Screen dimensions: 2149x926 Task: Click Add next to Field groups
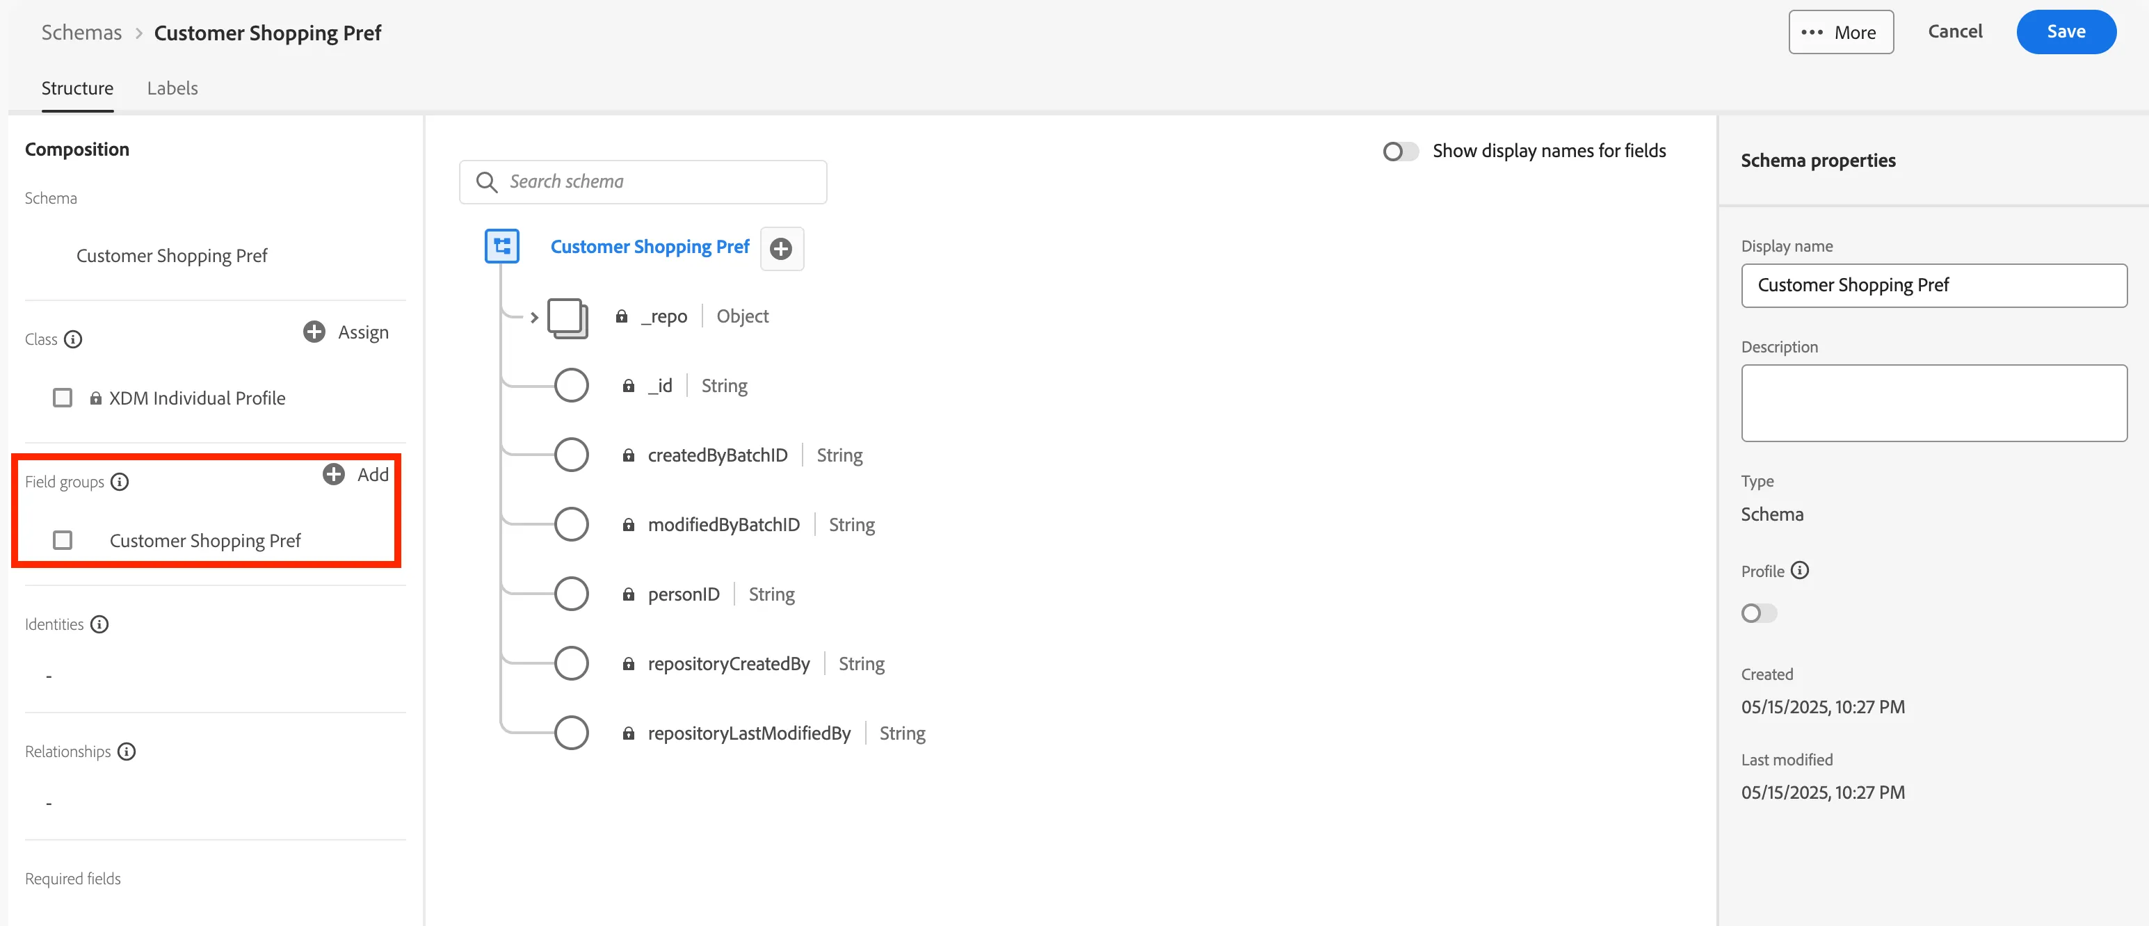[x=356, y=475]
